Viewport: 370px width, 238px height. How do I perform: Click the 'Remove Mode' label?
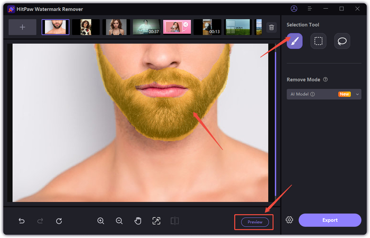[x=303, y=79]
